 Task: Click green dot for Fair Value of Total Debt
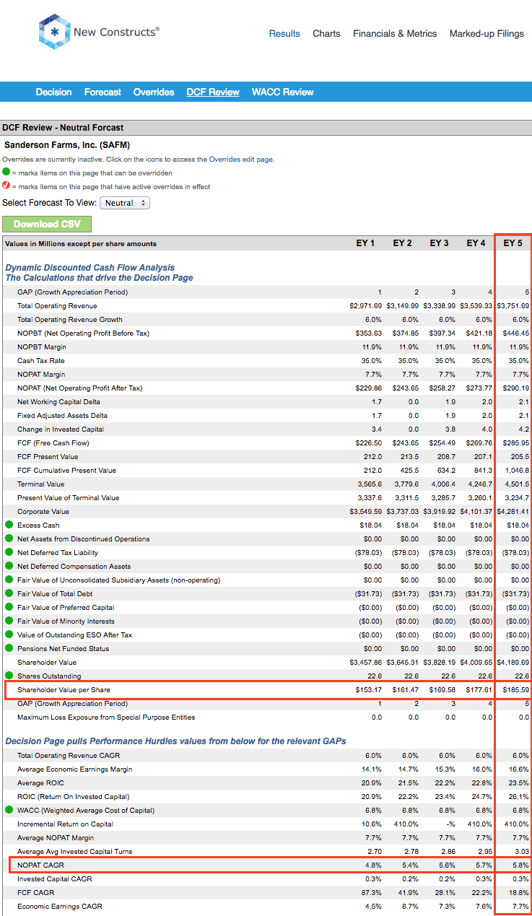coord(9,593)
